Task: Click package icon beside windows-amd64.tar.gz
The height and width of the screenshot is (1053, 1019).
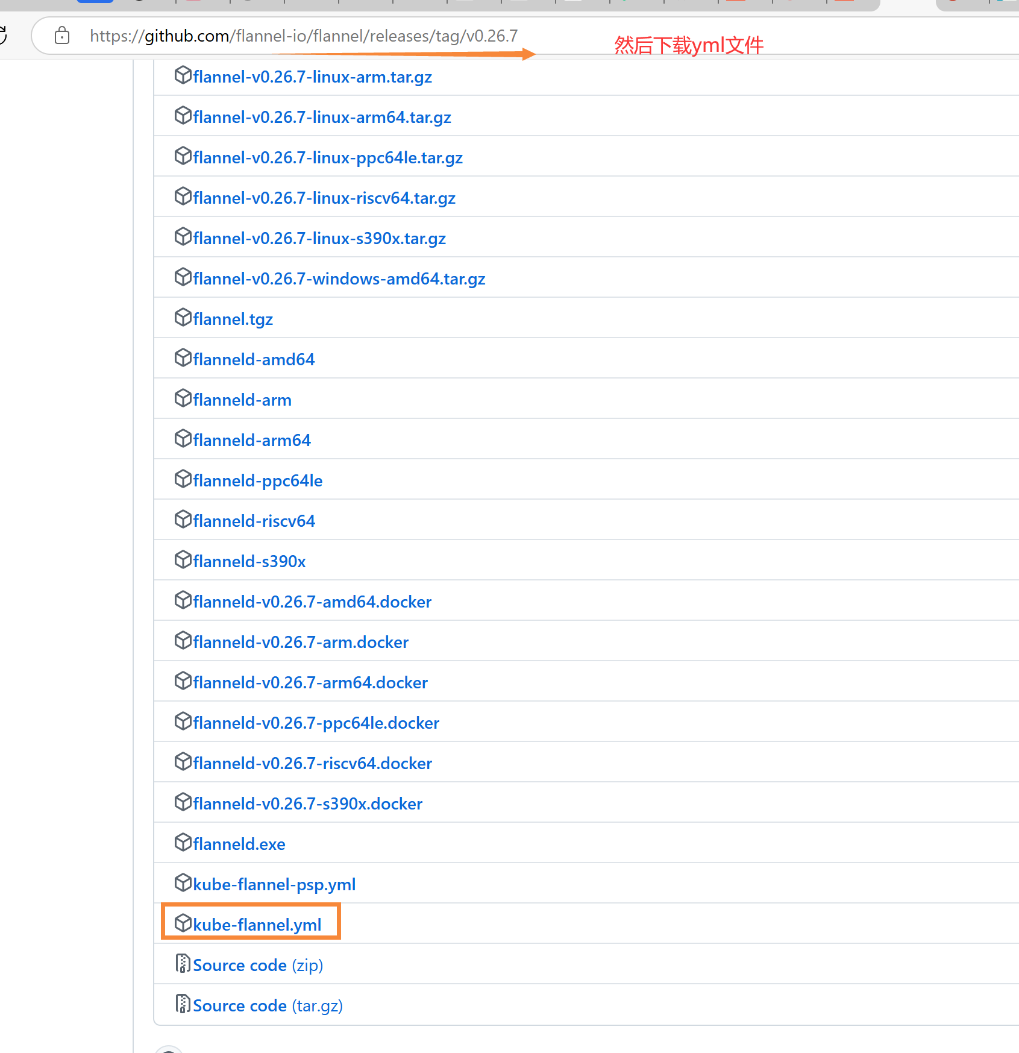Action: point(183,277)
